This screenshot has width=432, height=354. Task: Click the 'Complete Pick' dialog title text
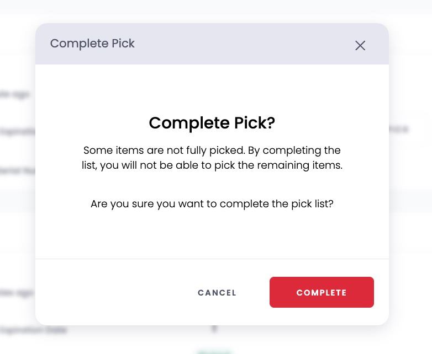(x=92, y=44)
